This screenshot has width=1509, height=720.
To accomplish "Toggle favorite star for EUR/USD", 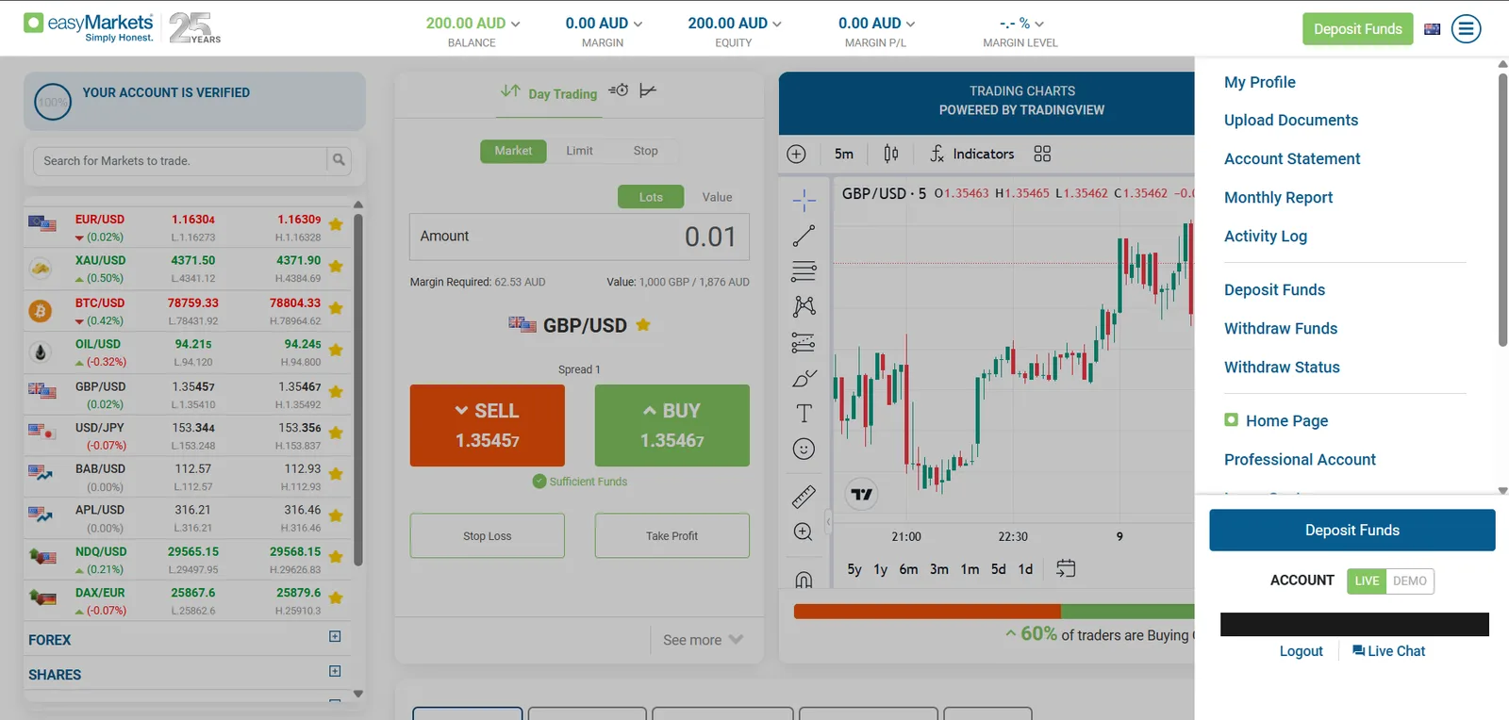I will coord(336,225).
